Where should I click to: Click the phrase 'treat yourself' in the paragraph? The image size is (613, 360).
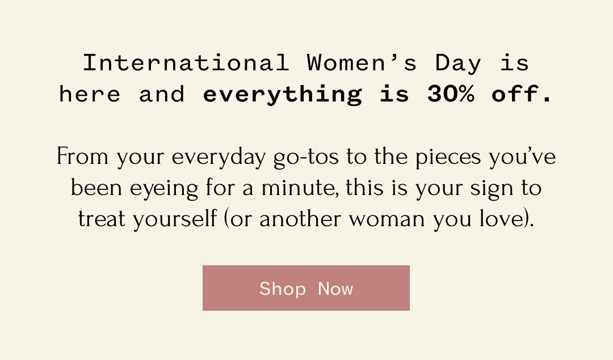pyautogui.click(x=148, y=219)
